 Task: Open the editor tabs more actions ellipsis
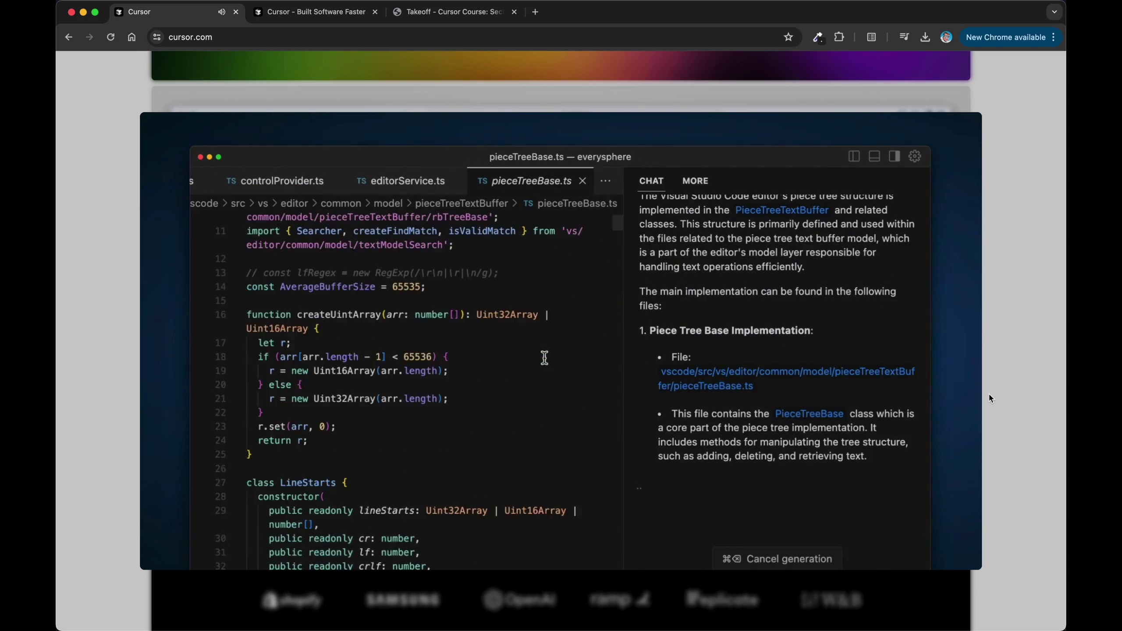point(605,181)
